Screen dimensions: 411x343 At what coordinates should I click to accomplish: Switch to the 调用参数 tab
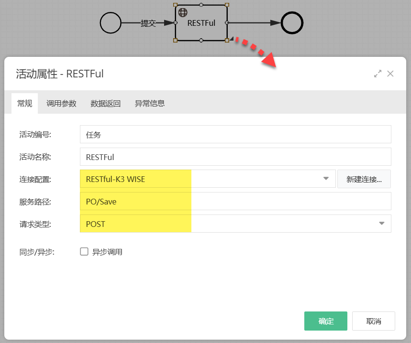61,103
